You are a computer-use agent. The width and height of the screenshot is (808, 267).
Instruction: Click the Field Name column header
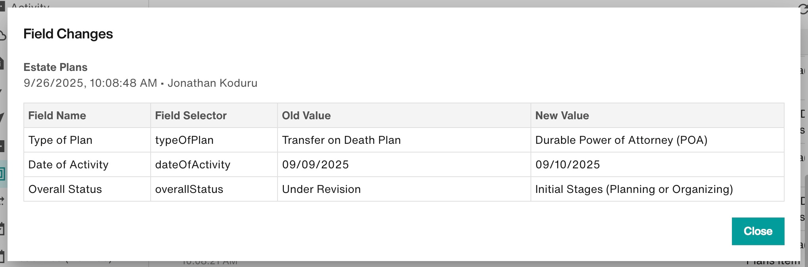pos(57,115)
